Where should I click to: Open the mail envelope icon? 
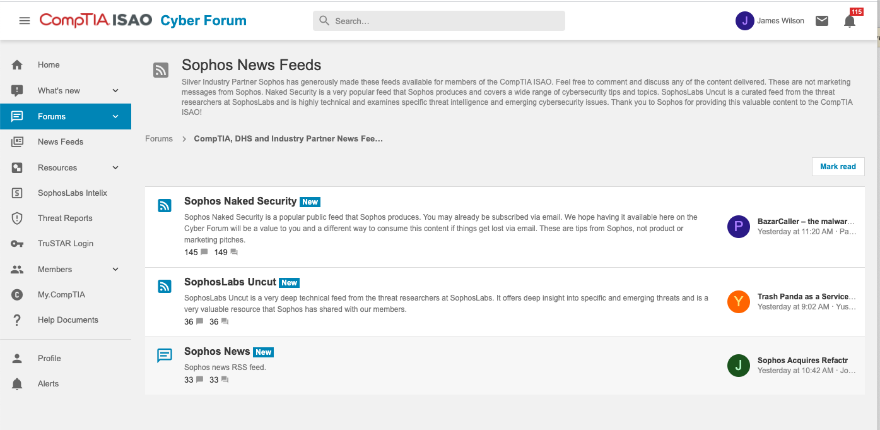pos(822,21)
